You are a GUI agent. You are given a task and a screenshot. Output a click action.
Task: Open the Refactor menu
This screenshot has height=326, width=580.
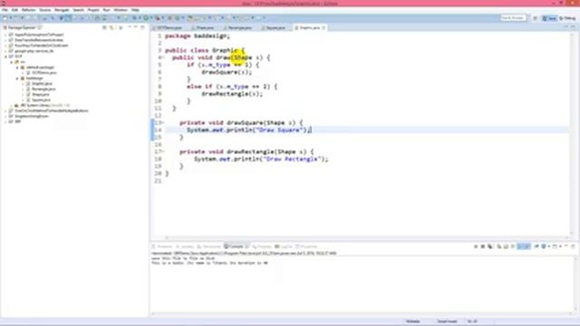[28, 10]
